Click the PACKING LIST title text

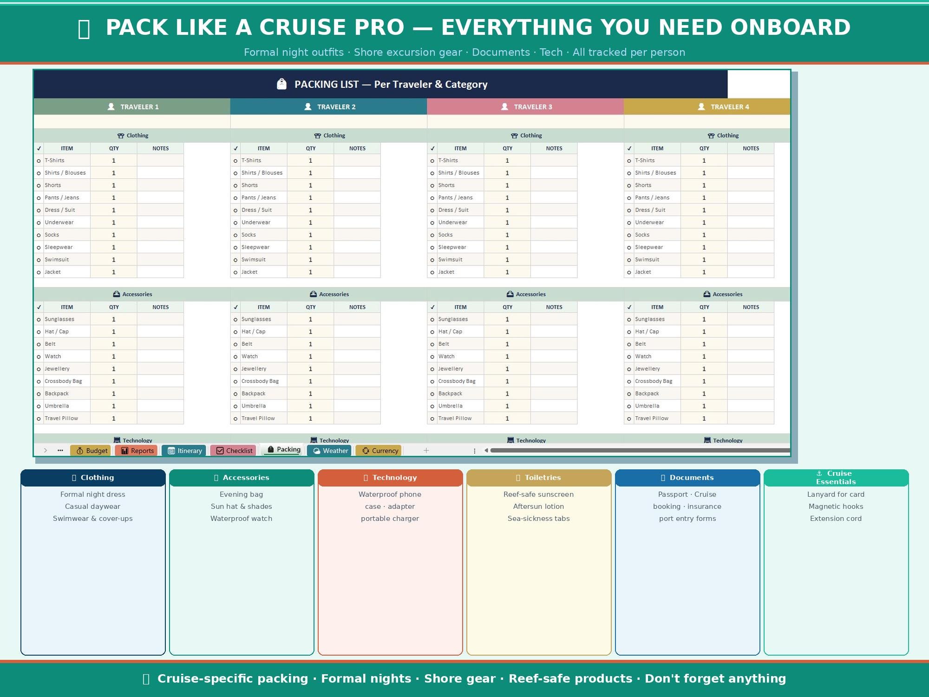(x=391, y=84)
